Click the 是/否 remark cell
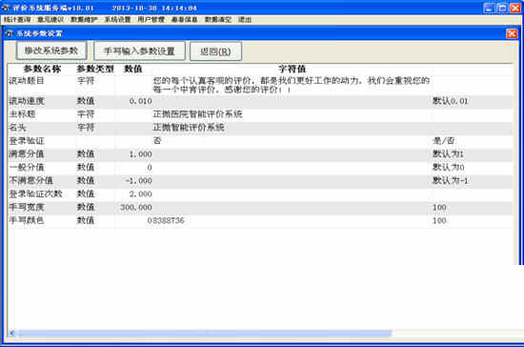The width and height of the screenshot is (524, 347). [x=443, y=141]
